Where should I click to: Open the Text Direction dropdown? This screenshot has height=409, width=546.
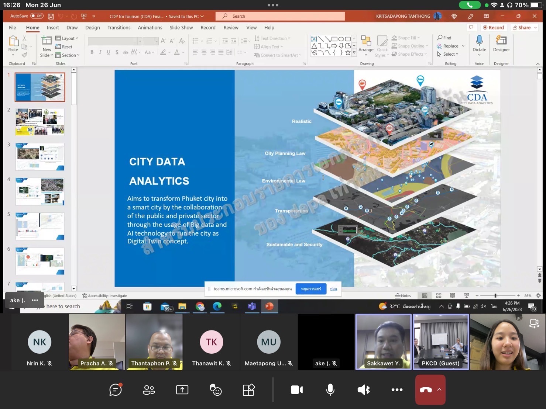click(272, 38)
